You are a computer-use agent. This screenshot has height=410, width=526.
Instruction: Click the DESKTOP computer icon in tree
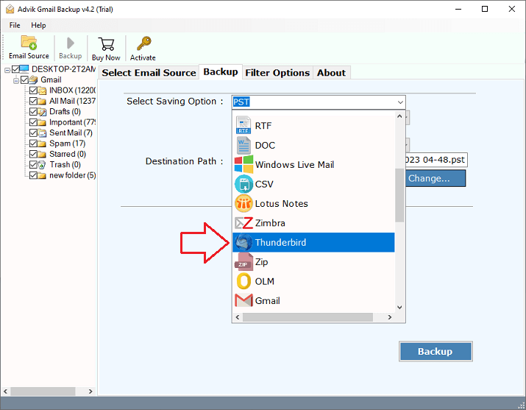tap(24, 69)
